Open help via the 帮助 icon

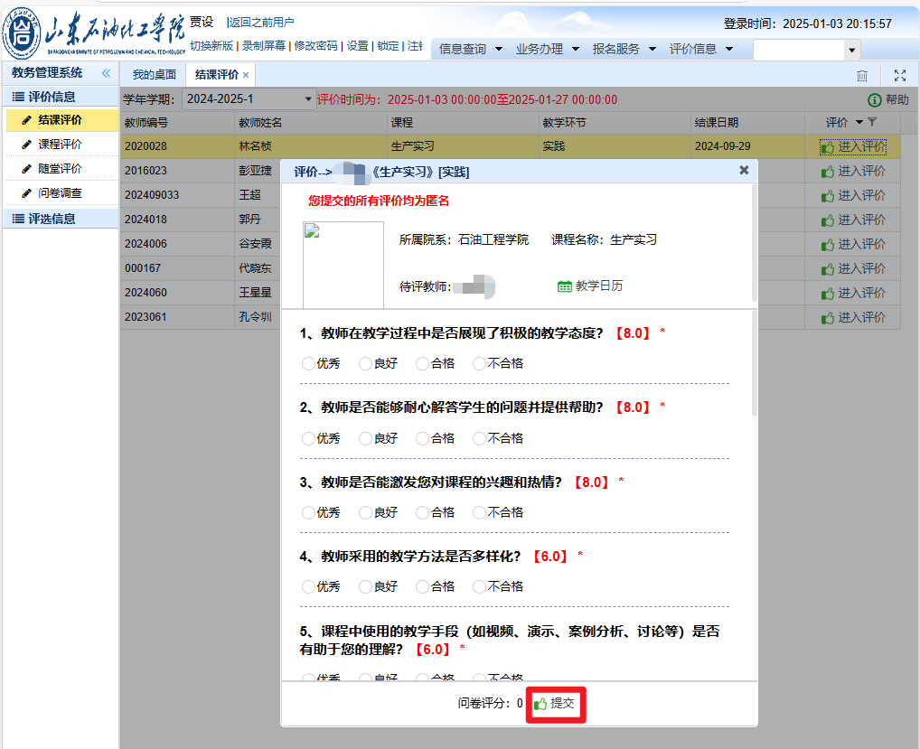874,100
